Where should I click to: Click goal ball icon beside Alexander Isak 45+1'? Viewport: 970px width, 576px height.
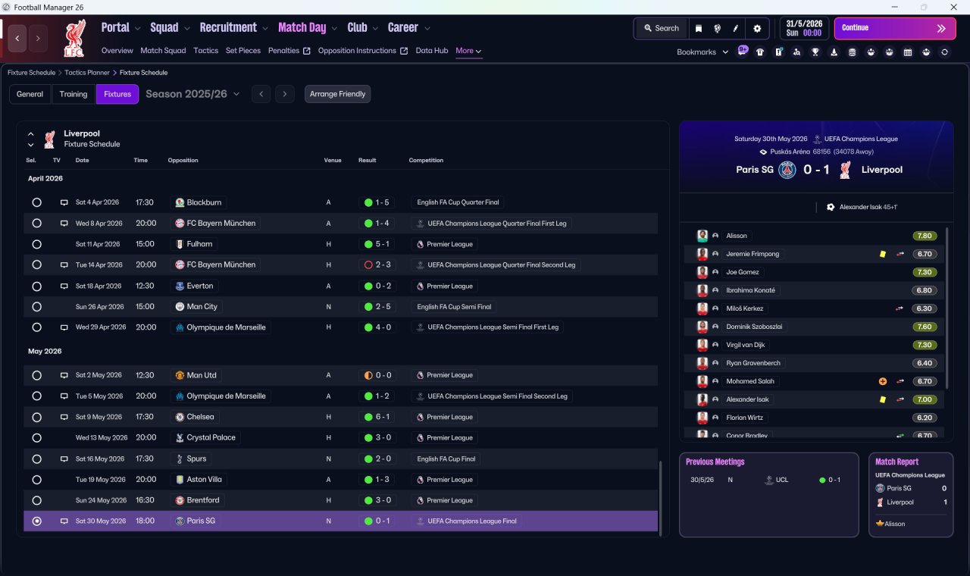click(x=831, y=207)
